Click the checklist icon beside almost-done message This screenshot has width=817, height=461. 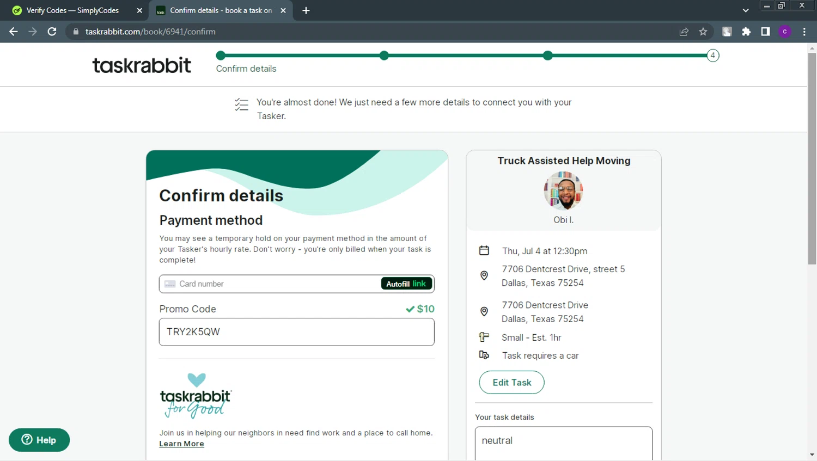241,104
